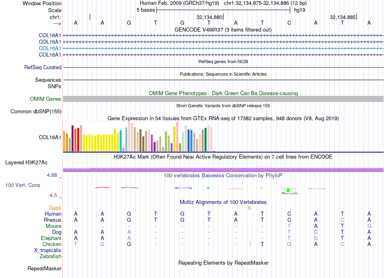The width and height of the screenshot is (384, 278).
Task: Click the Dog alignment row label
Action: click(57, 232)
